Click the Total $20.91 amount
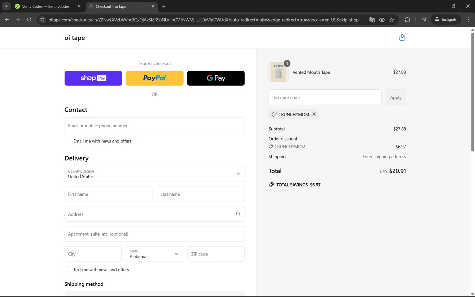The height and width of the screenshot is (297, 475). coord(397,171)
